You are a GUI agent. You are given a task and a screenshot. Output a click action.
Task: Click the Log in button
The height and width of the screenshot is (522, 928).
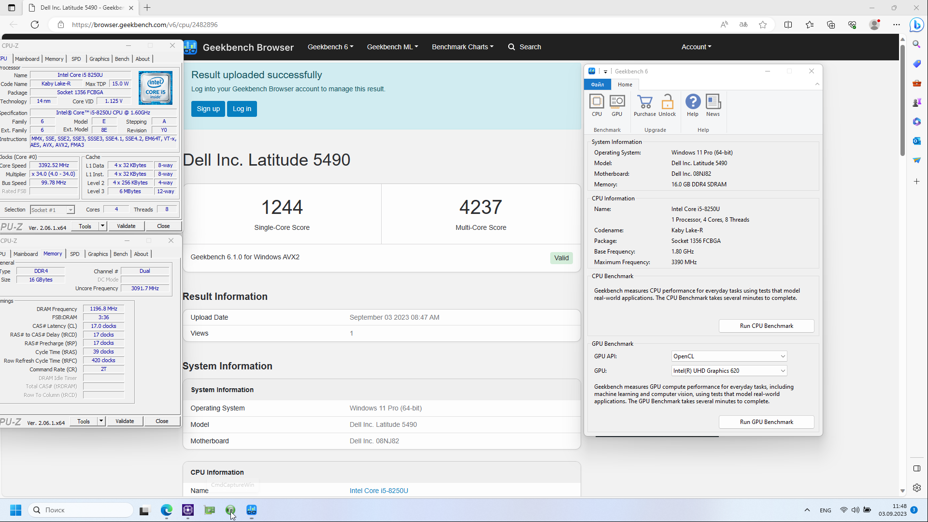(x=242, y=109)
